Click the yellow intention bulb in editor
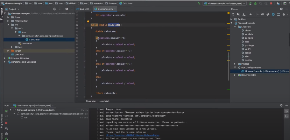Viewport: 290px width, 140px height. click(x=88, y=22)
